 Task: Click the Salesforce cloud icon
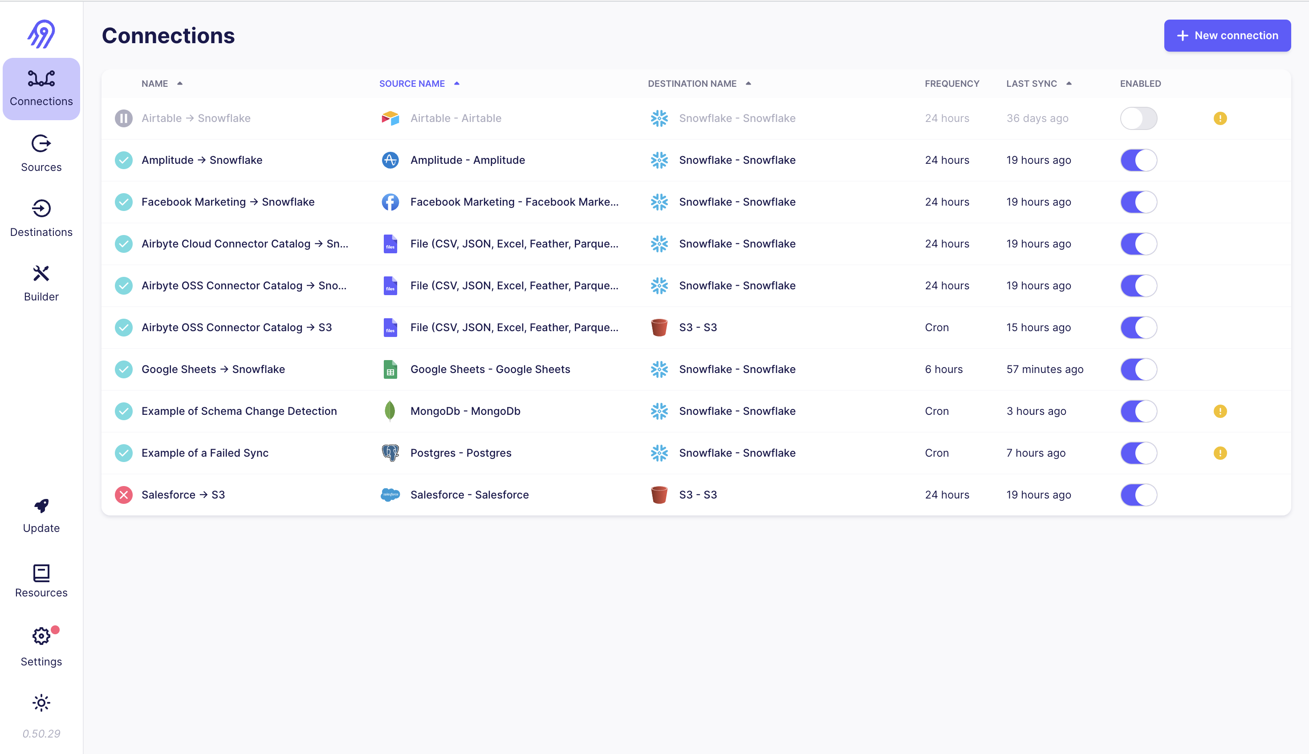click(390, 495)
